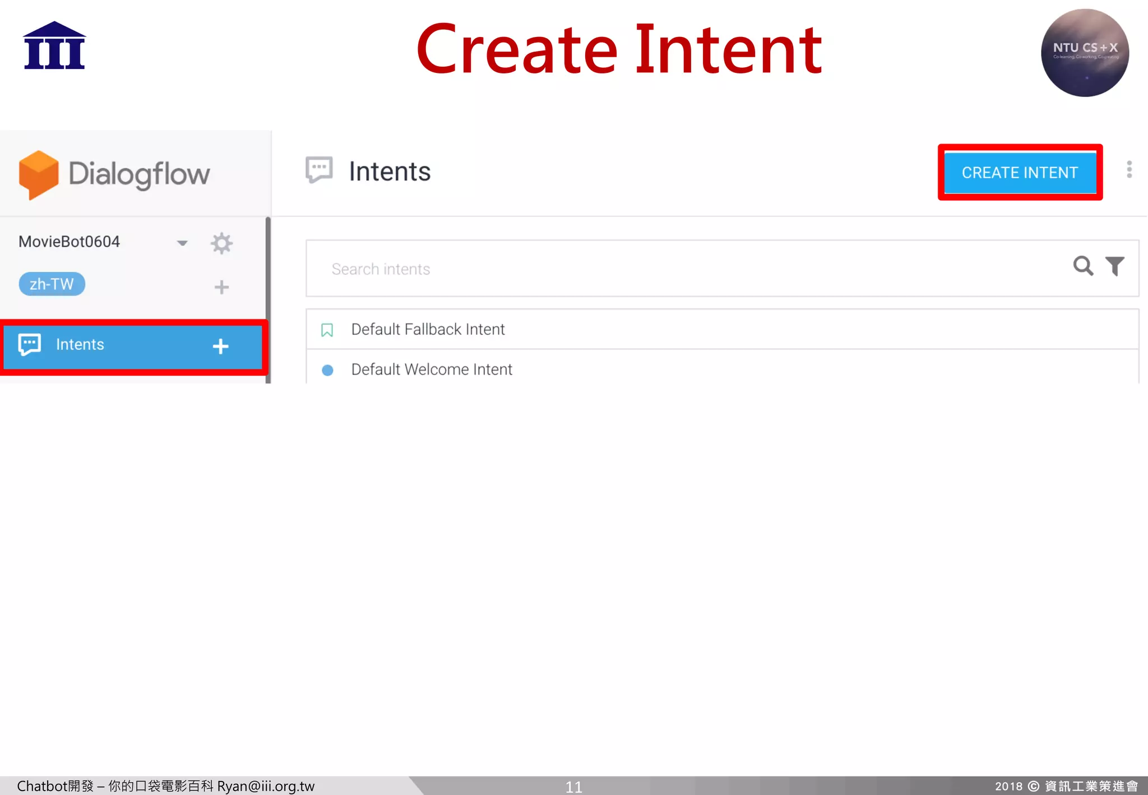The image size is (1148, 795).
Task: Click the MovieBot0604 agent name
Action: [x=69, y=242]
